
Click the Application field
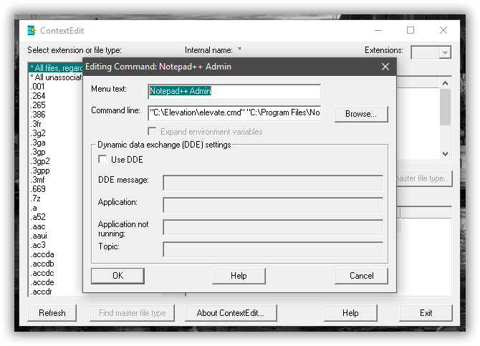(273, 205)
